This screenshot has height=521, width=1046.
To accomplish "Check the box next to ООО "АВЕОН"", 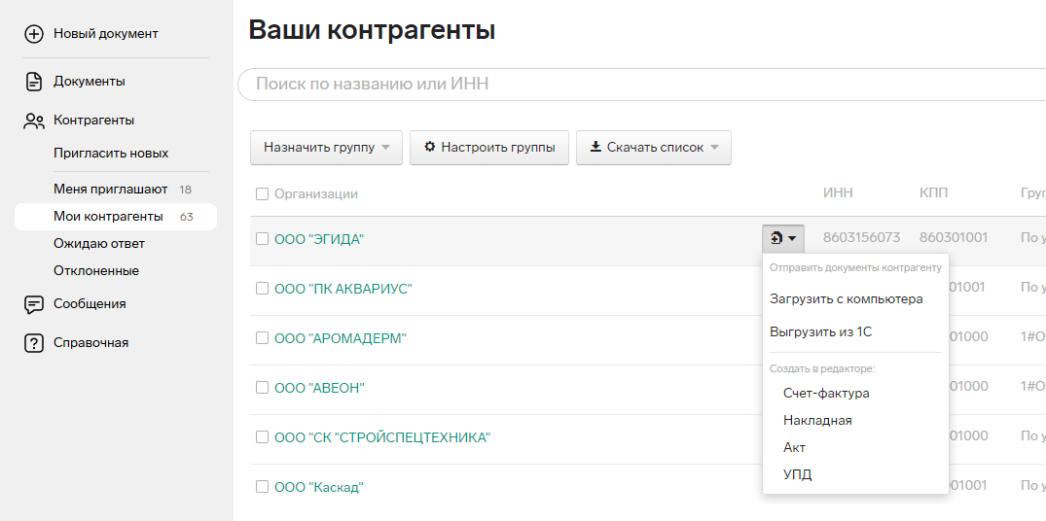I will coord(262,388).
